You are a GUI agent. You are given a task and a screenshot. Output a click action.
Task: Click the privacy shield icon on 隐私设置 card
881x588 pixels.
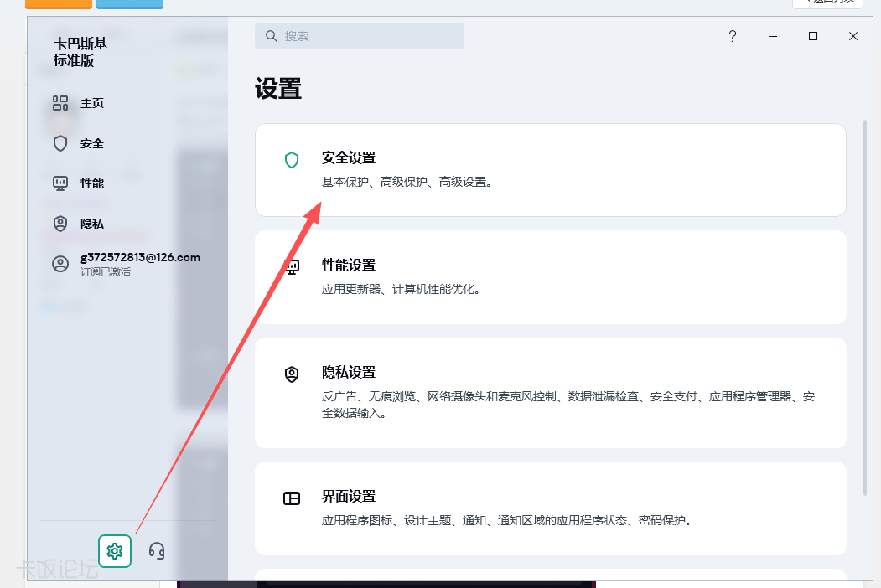292,374
